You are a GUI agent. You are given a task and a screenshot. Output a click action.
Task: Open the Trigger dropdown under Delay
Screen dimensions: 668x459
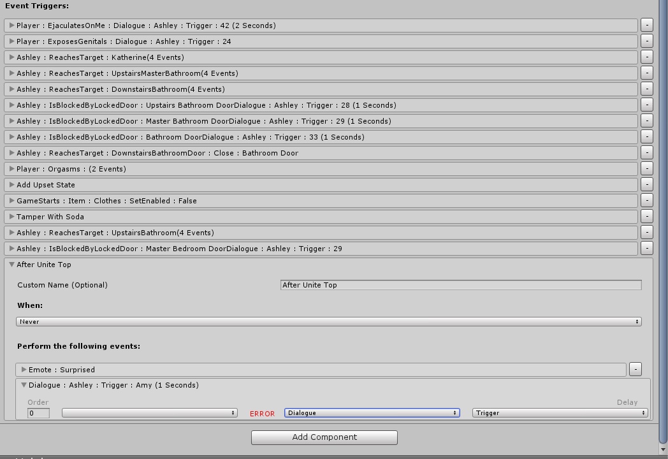[x=560, y=413]
